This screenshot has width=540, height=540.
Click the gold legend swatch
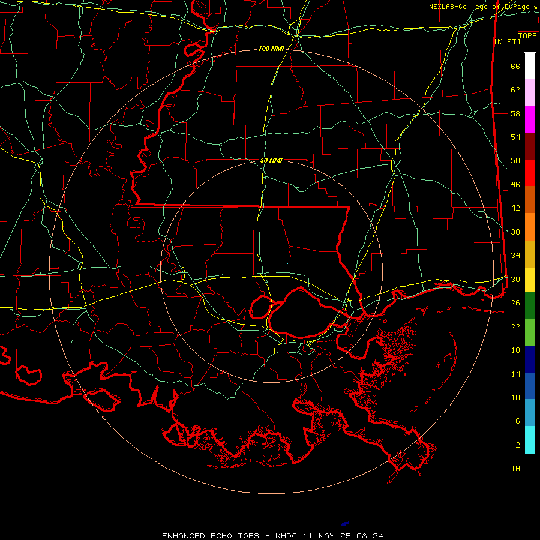pos(530,254)
